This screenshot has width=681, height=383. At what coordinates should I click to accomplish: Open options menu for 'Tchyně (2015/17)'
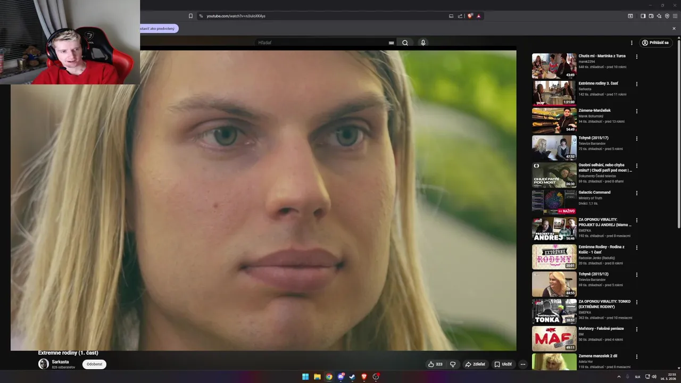637,138
